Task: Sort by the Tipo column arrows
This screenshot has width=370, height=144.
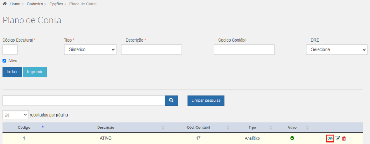Action: coord(271,128)
